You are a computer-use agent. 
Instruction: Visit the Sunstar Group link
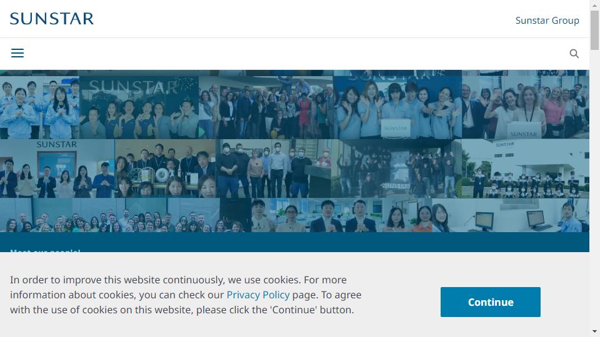(x=547, y=20)
